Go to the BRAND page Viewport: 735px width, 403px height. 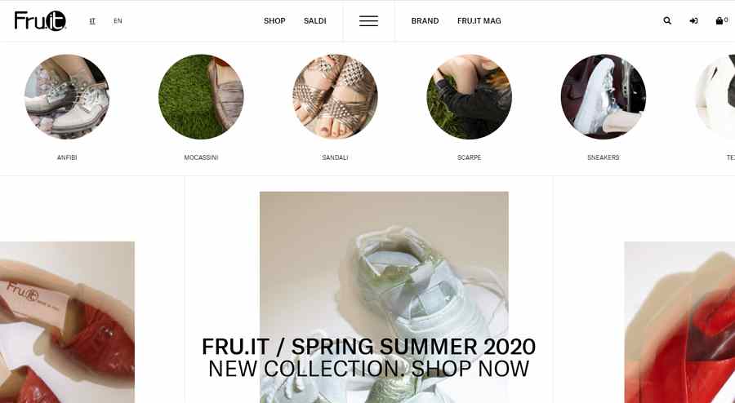tap(425, 21)
